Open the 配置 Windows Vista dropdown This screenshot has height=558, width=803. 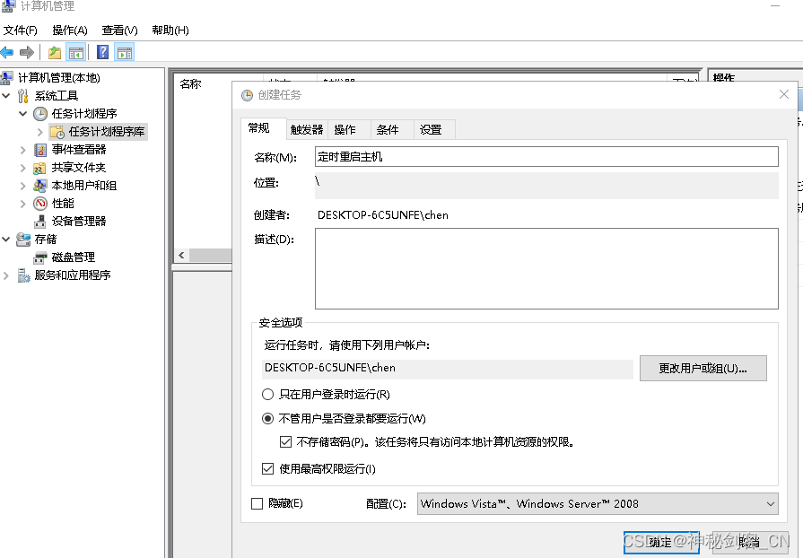coord(598,504)
